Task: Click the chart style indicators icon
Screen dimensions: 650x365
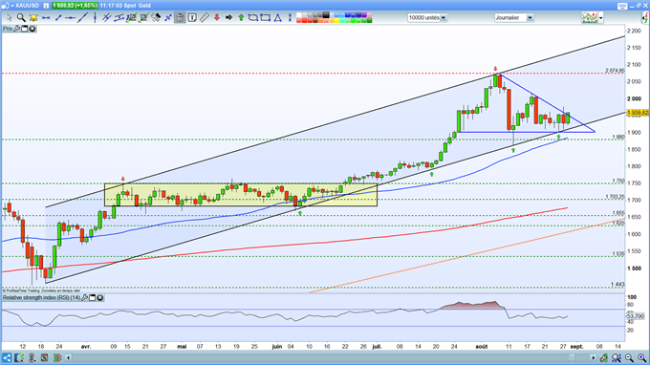Action: point(590,18)
